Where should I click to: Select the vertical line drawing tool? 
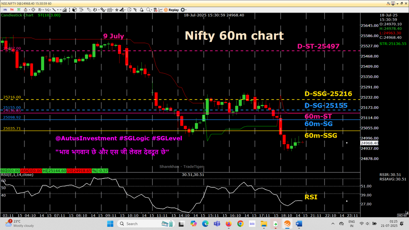(x=70, y=10)
